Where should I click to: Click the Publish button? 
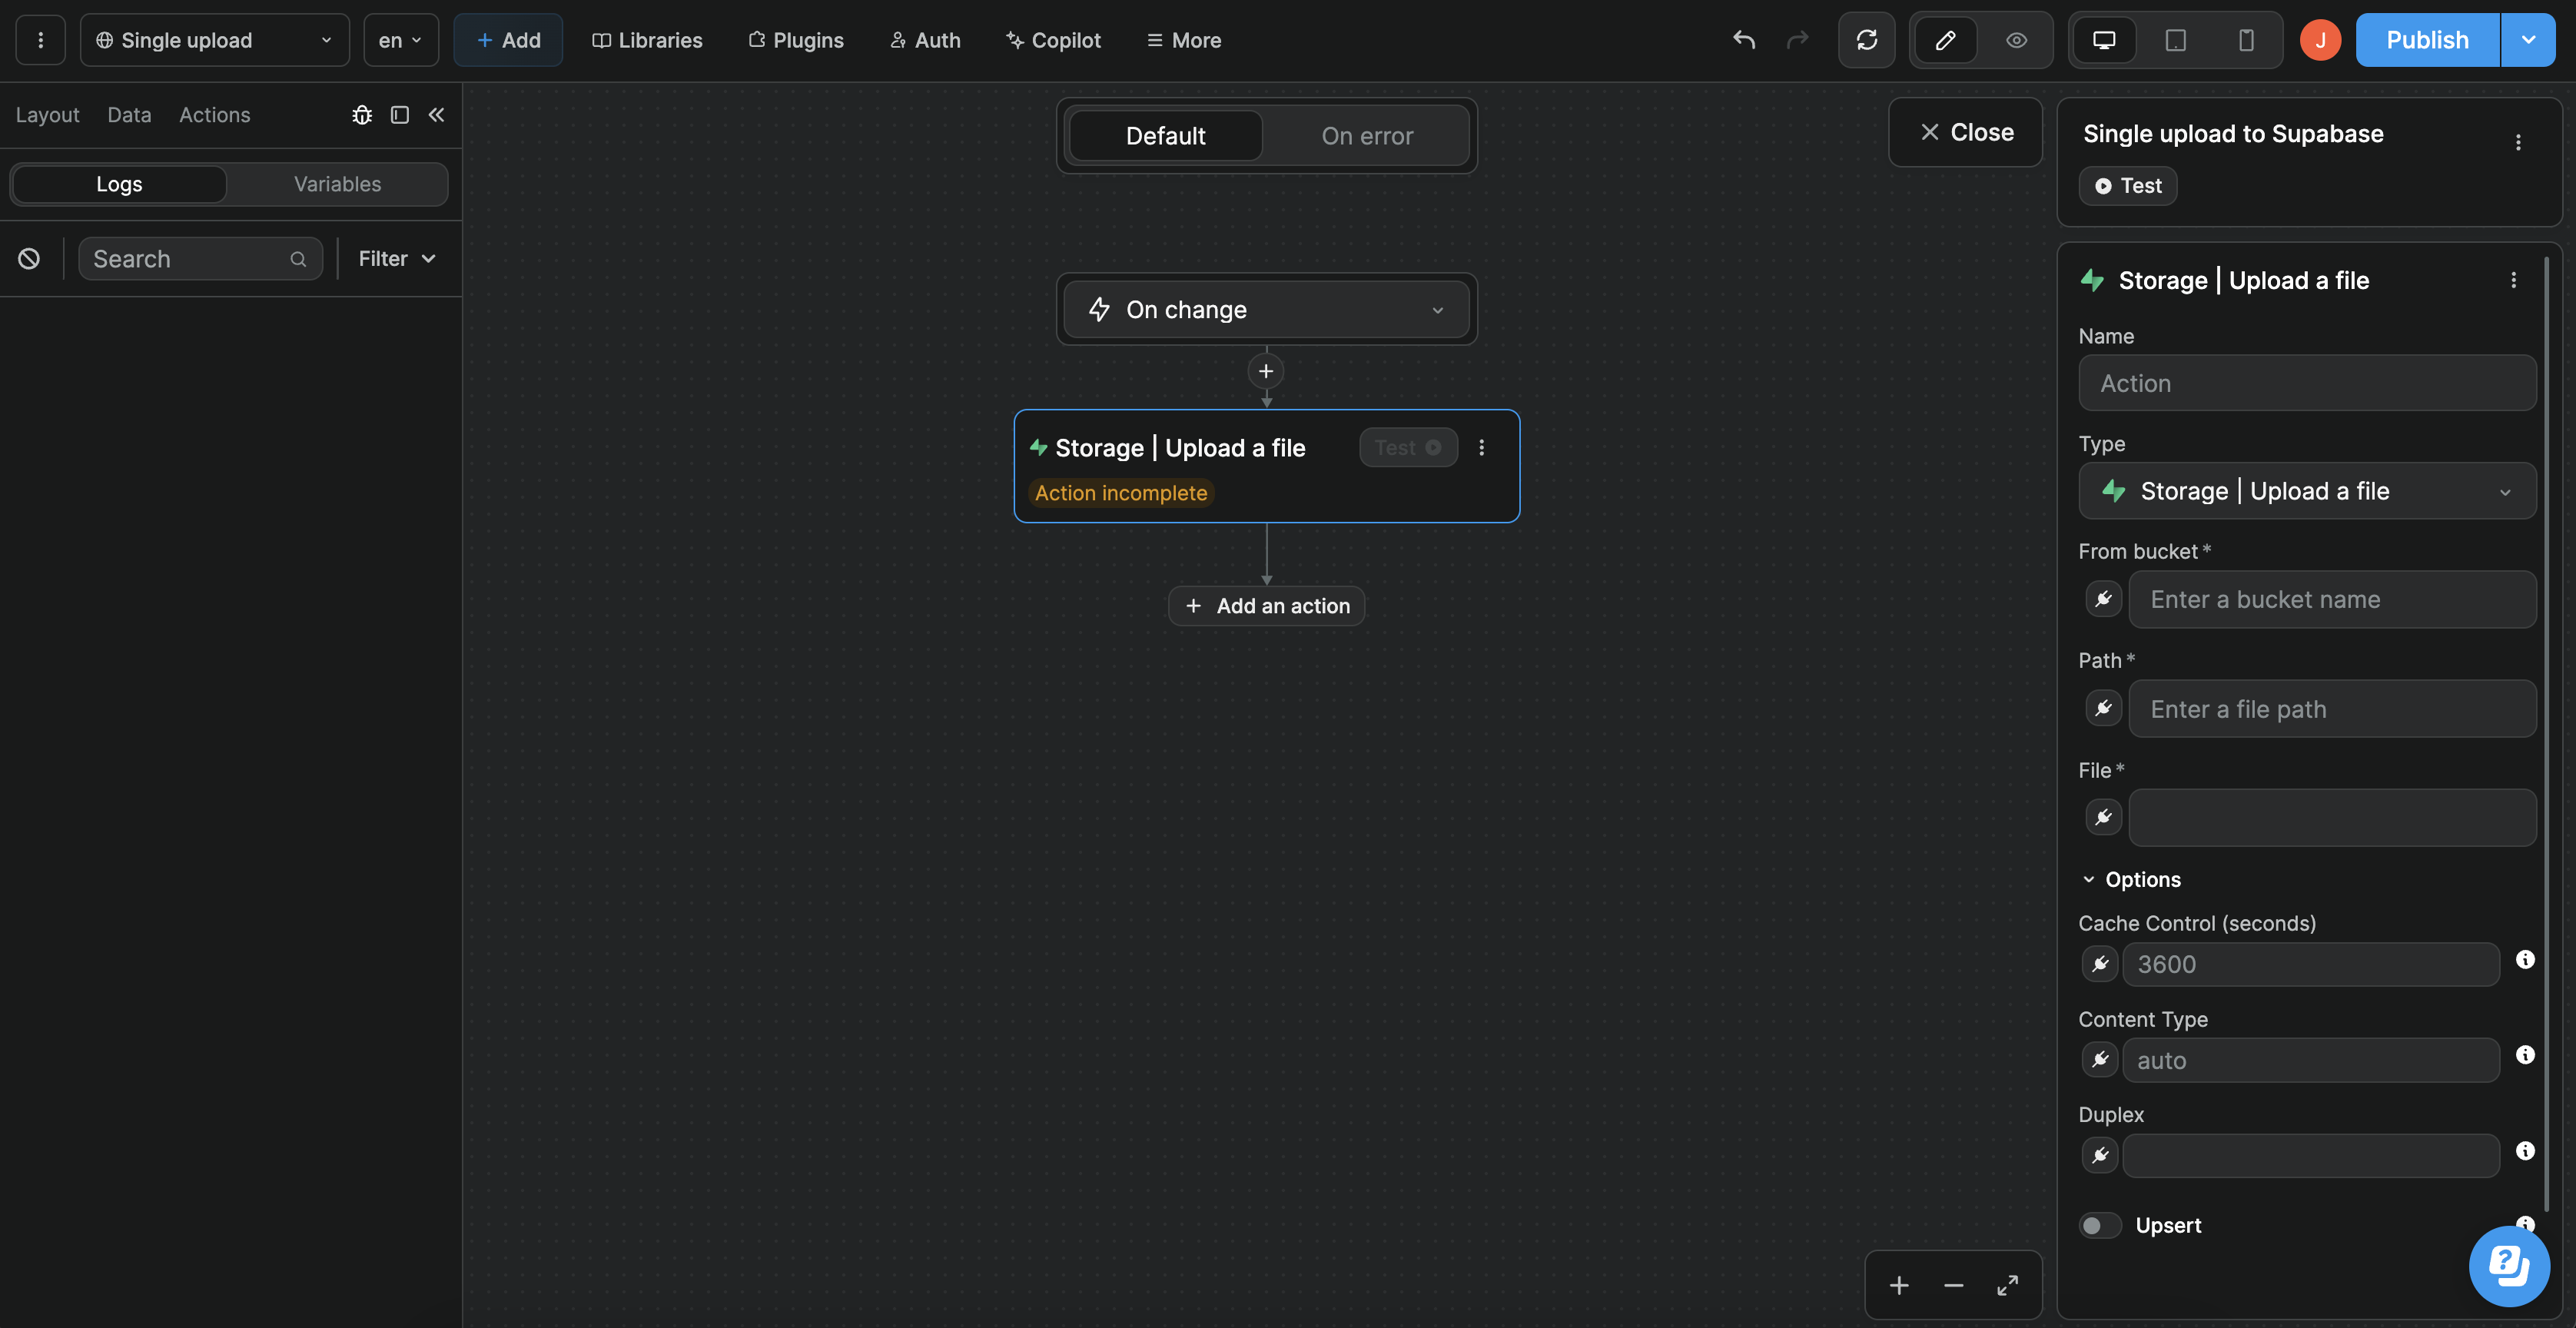[2426, 40]
